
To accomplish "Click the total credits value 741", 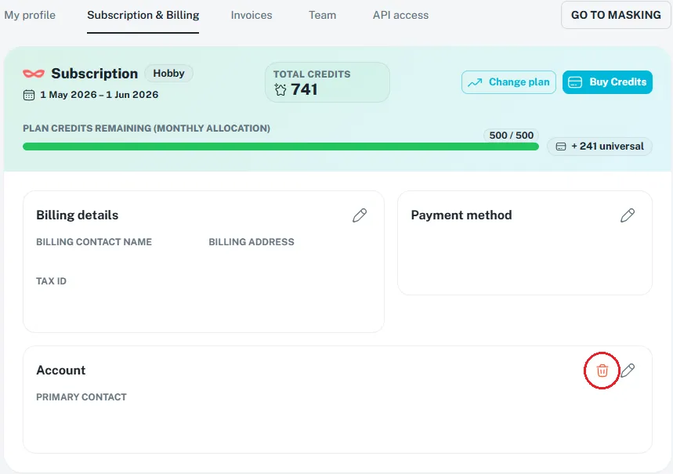I will coord(304,90).
